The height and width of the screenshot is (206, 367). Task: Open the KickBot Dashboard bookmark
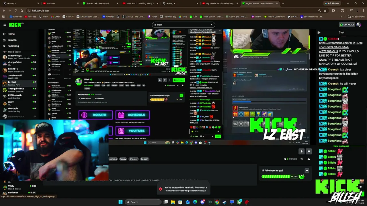(x=274, y=17)
